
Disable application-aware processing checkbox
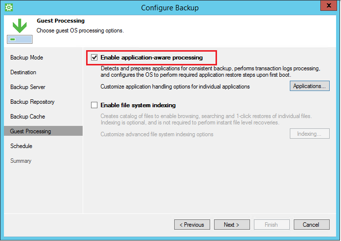coord(94,58)
